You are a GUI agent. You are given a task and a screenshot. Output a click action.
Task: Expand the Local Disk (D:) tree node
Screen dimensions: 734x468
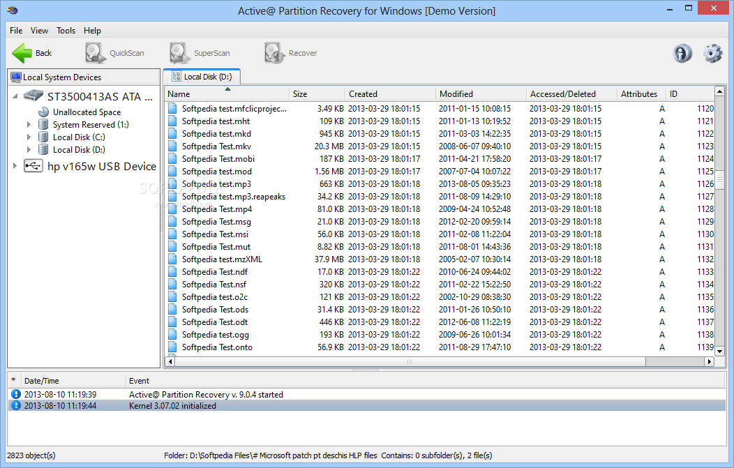click(x=29, y=150)
